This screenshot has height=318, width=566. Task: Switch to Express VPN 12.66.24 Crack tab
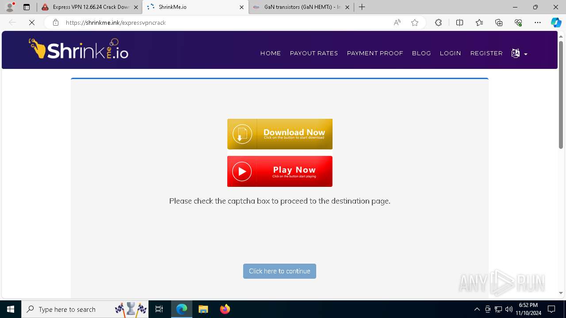pos(89,7)
